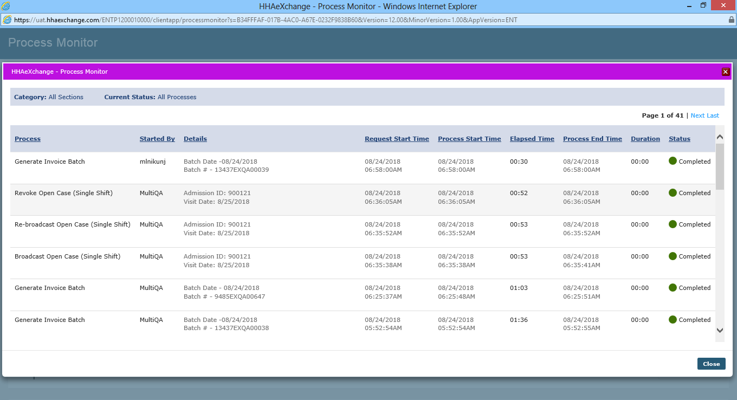Click the Close button at bottom
The image size is (737, 400).
click(711, 364)
